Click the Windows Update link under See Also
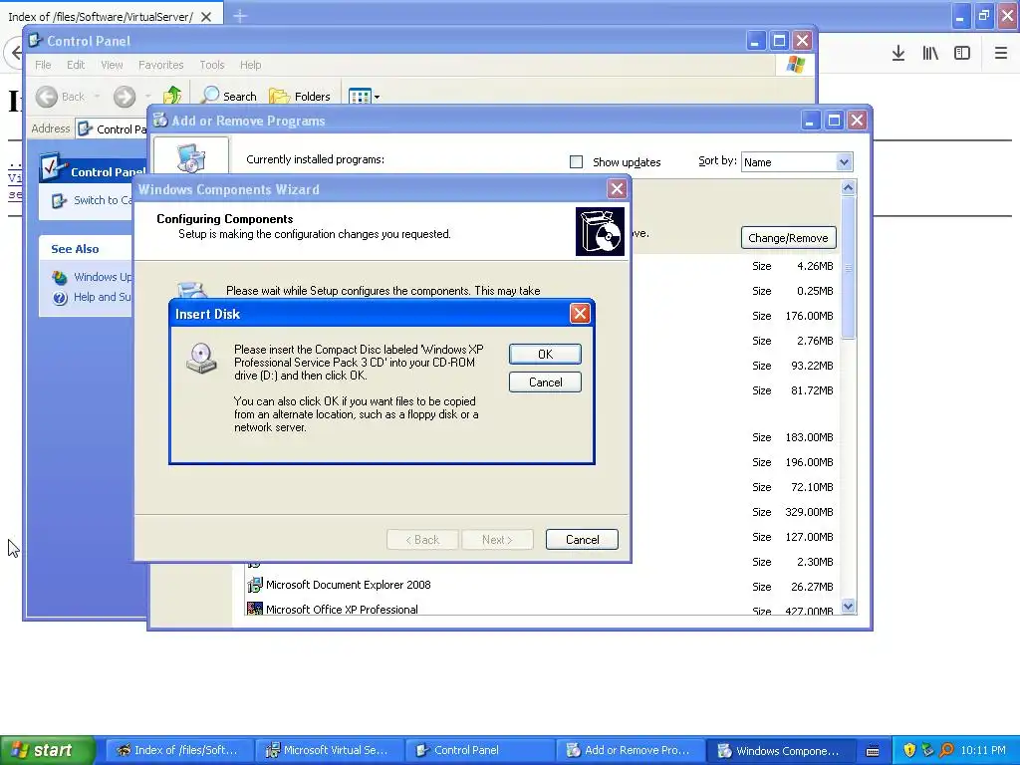This screenshot has height=765, width=1020. [x=103, y=277]
